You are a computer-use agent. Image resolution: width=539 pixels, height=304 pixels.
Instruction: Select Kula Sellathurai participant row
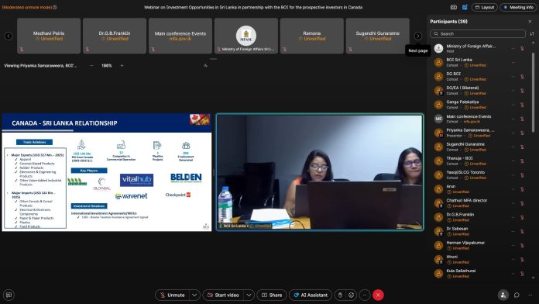point(479,274)
